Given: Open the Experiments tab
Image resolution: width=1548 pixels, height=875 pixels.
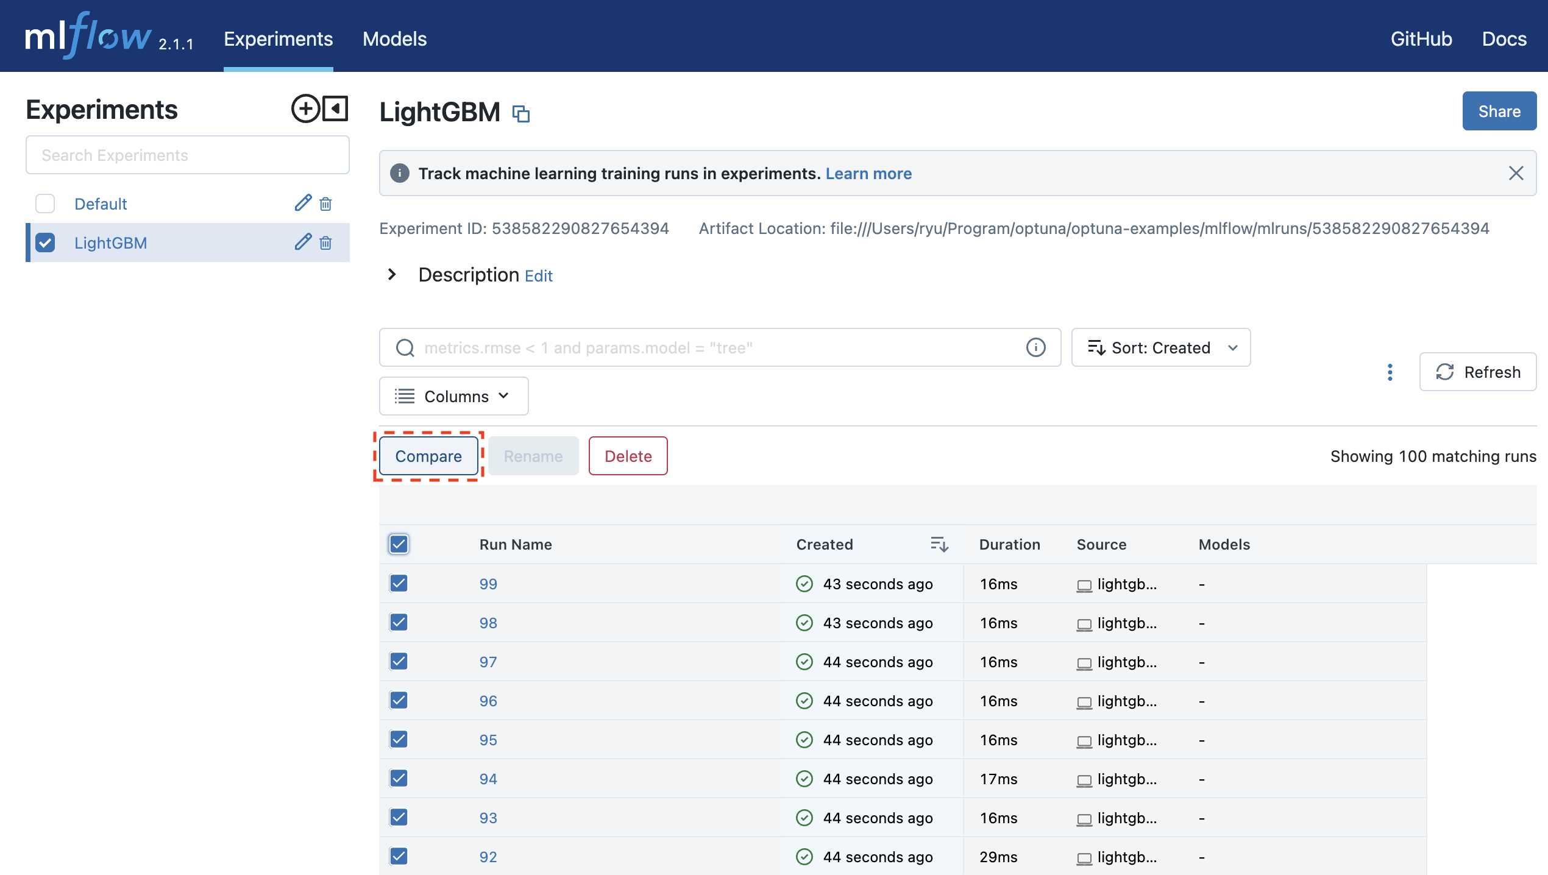Looking at the screenshot, I should [278, 39].
